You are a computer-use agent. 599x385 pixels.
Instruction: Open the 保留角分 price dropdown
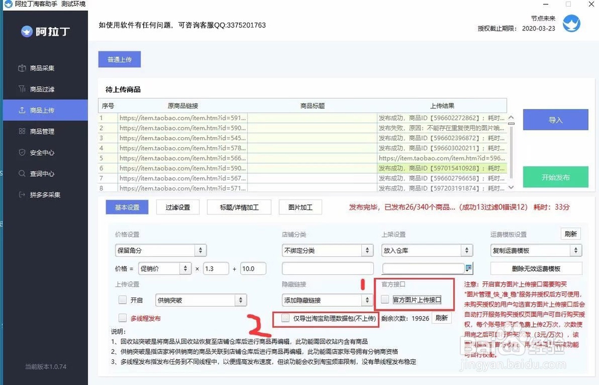pos(161,250)
